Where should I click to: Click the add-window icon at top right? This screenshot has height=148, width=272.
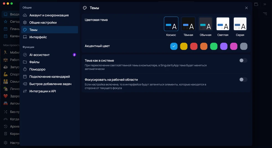click(x=256, y=4)
